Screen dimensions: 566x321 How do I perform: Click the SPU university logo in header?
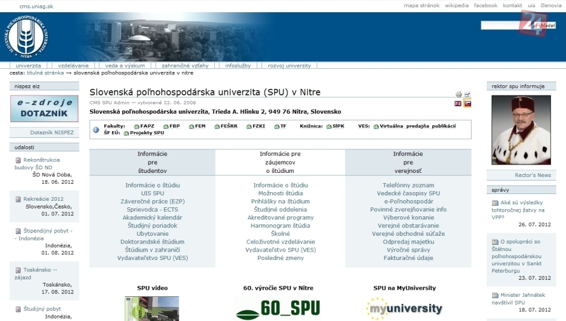(25, 37)
